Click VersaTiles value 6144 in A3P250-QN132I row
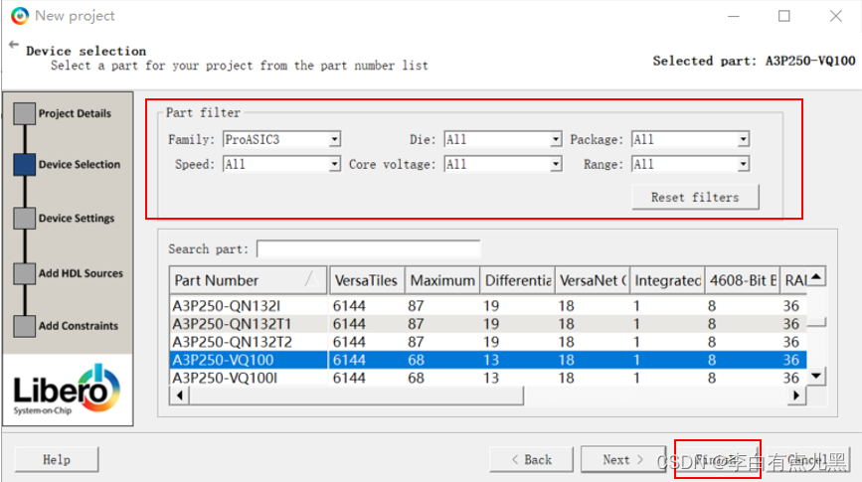The width and height of the screenshot is (862, 482). click(x=349, y=305)
